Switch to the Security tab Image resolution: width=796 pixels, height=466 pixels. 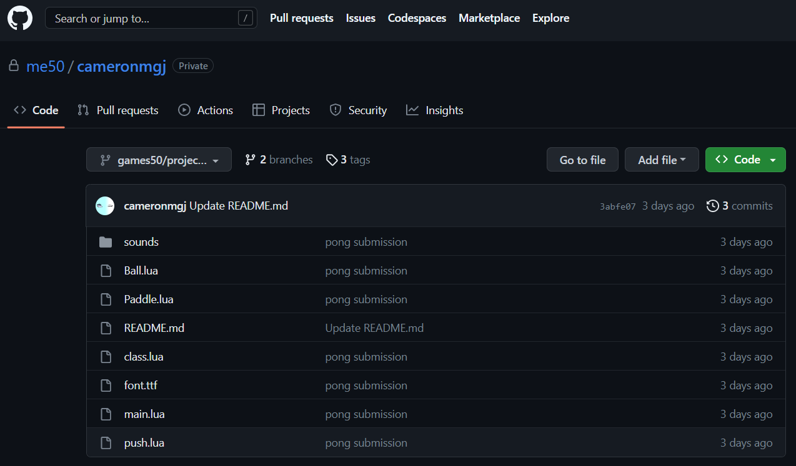point(358,110)
